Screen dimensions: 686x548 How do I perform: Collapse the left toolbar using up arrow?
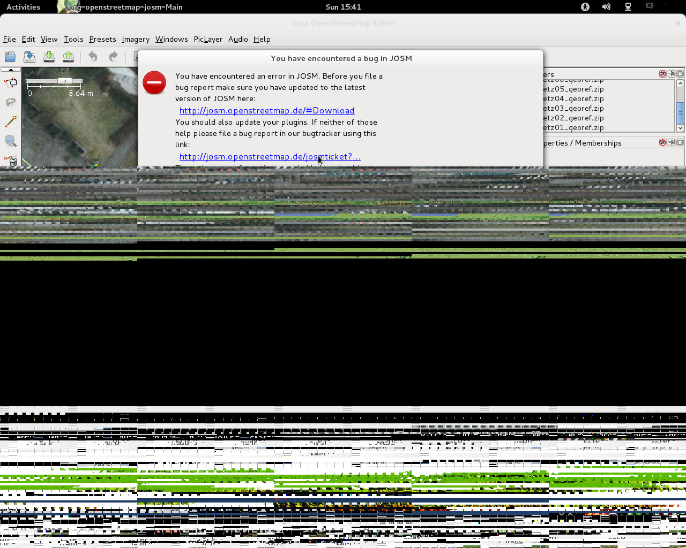coord(11,70)
